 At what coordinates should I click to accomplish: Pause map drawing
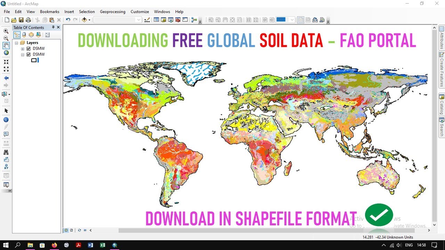pyautogui.click(x=85, y=230)
